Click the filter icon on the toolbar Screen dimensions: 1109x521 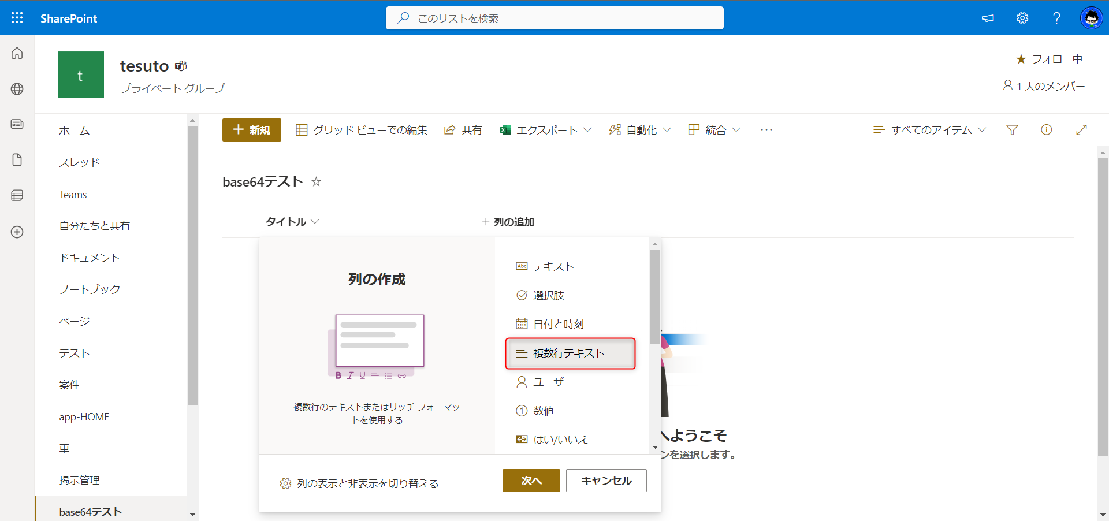(1012, 129)
